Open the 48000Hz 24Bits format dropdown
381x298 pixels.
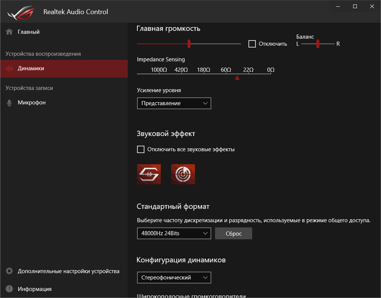point(174,233)
